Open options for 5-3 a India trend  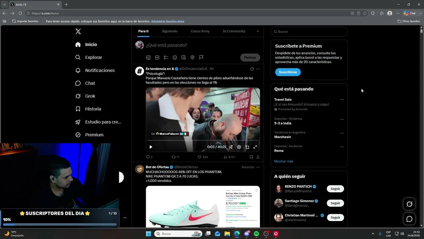pos(342,119)
